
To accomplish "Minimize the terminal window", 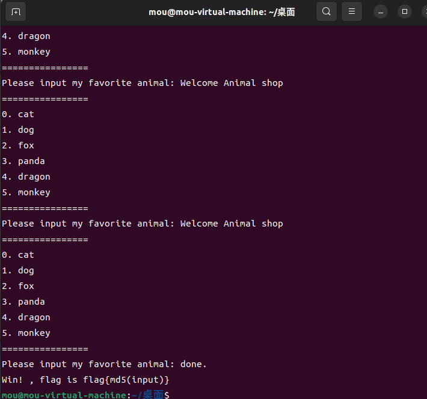I will (381, 11).
